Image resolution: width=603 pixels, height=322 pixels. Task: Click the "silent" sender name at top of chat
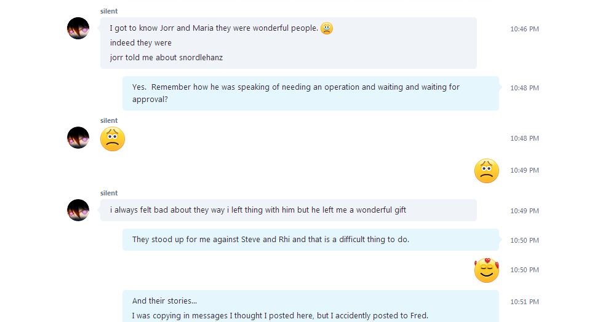point(109,11)
